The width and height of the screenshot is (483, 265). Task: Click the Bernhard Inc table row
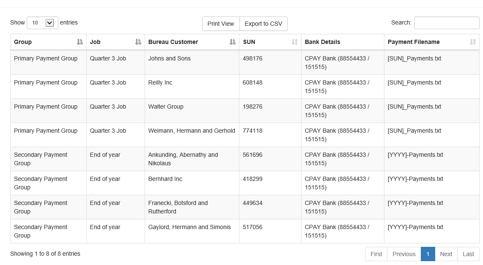pyautogui.click(x=165, y=179)
